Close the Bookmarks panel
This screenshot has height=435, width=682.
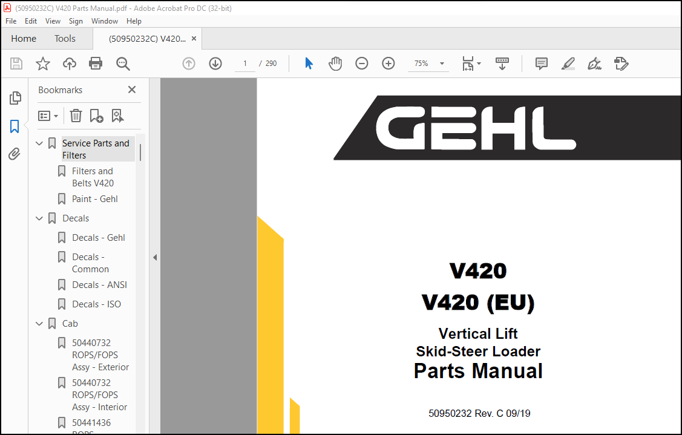coord(132,90)
